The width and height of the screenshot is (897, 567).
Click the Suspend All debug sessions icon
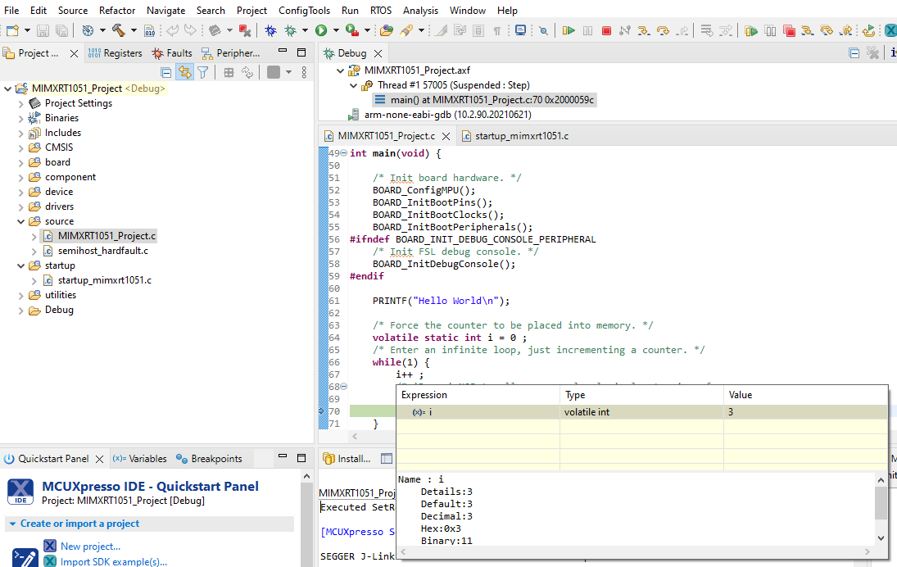click(x=771, y=31)
